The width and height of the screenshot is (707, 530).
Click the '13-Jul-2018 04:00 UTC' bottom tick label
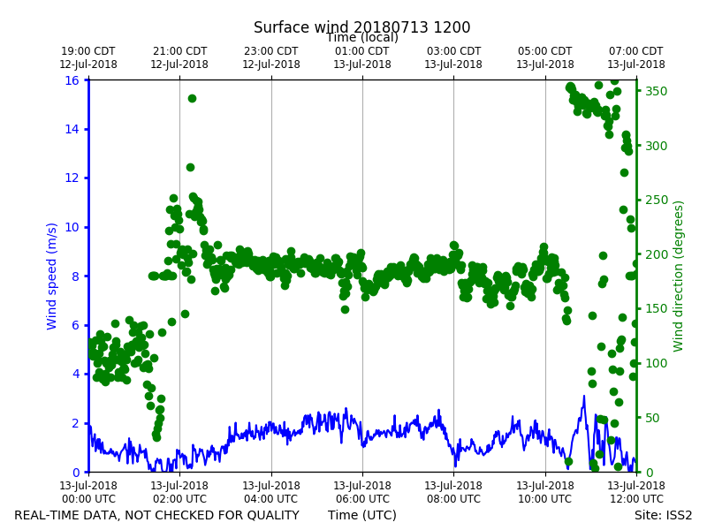[271, 492]
